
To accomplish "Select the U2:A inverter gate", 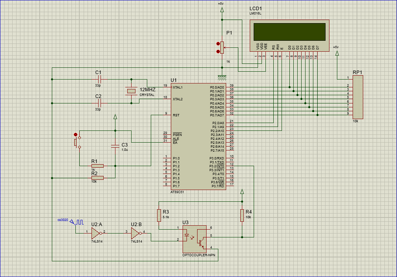I will point(97,234).
